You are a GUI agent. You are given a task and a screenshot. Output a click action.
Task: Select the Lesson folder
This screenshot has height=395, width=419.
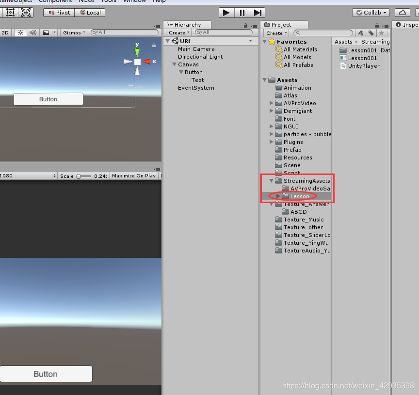coord(300,196)
